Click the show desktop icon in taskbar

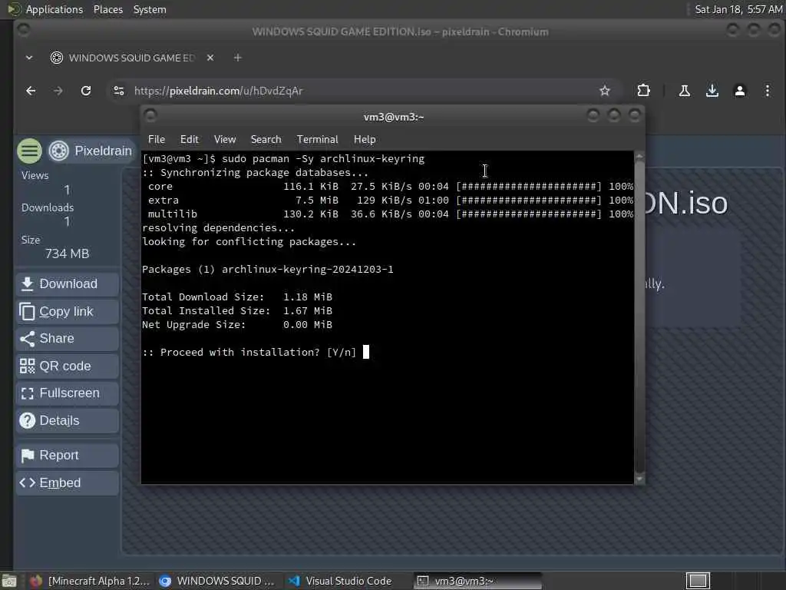(9, 581)
